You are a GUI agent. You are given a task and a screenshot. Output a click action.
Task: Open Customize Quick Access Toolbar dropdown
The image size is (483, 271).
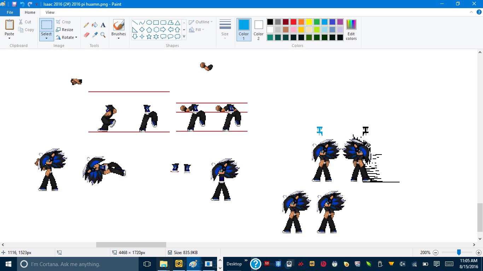36,5
